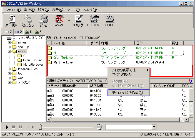
Task: Select Gran Turiumo folder in file list
Action: point(63,58)
